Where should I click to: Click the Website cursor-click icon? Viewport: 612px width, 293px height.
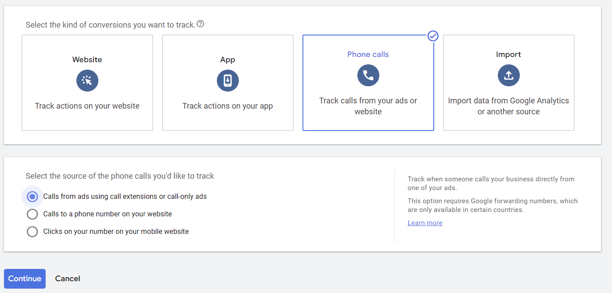[x=87, y=81]
